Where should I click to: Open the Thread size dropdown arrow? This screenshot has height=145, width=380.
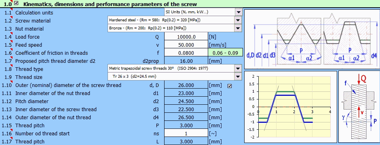pyautogui.click(x=239, y=77)
